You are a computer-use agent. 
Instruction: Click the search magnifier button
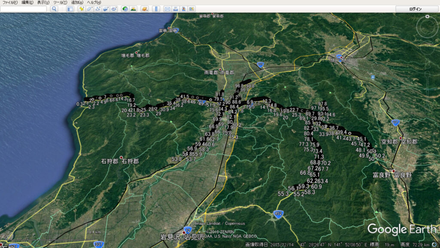pyautogui.click(x=54, y=9)
